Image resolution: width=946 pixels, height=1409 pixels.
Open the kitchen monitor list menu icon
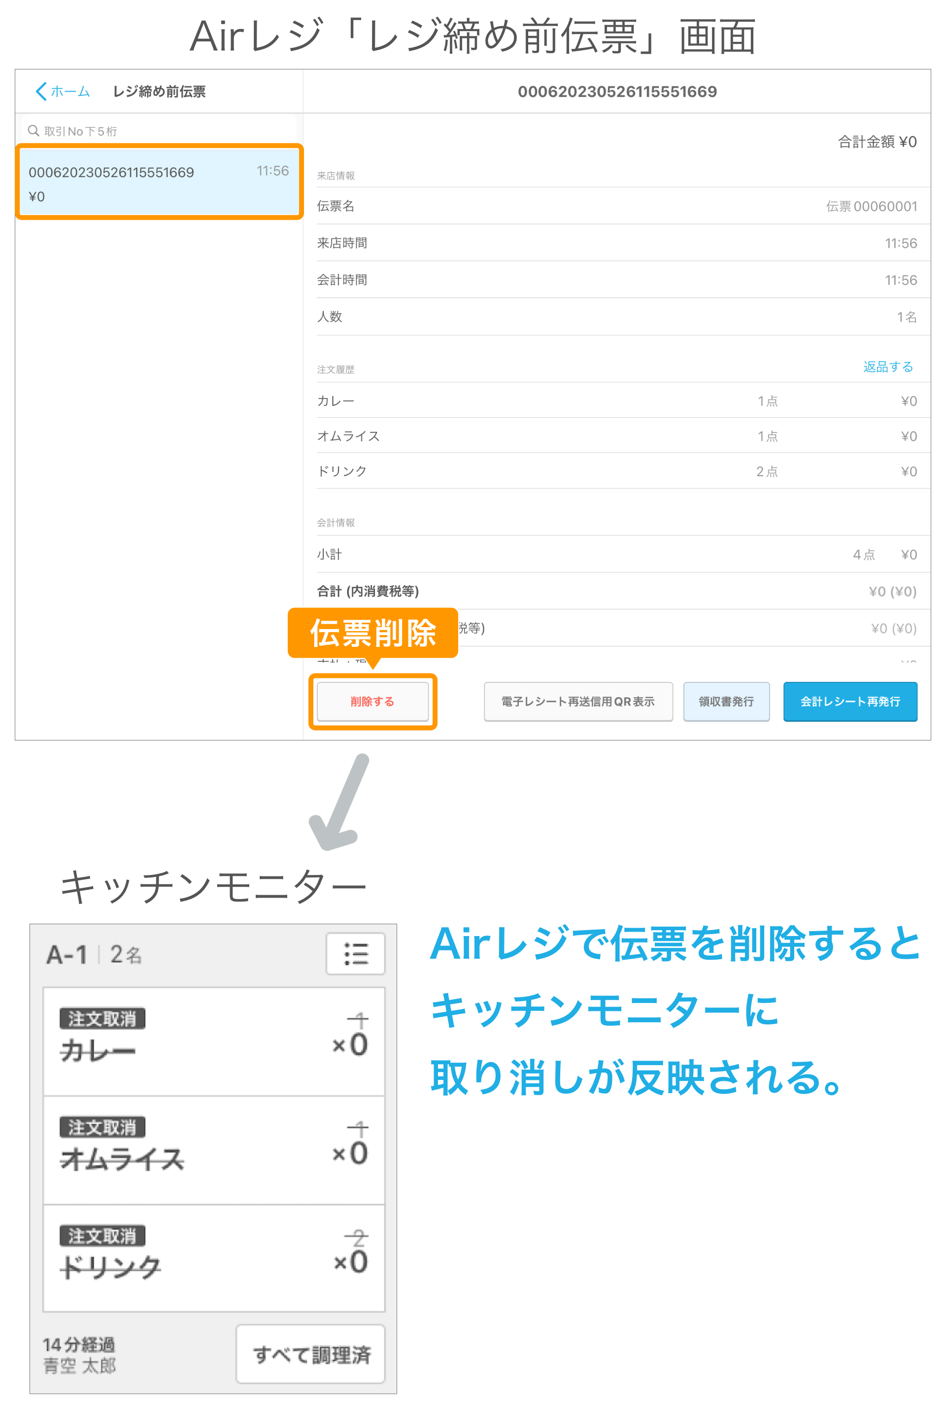point(355,954)
